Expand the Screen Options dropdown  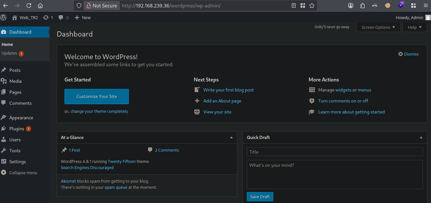[378, 27]
